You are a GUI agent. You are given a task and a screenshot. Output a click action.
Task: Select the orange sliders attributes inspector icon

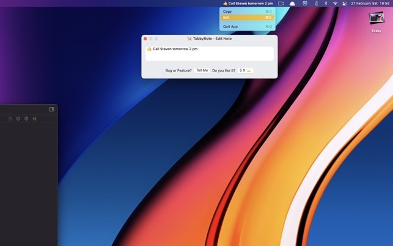[x=35, y=119]
